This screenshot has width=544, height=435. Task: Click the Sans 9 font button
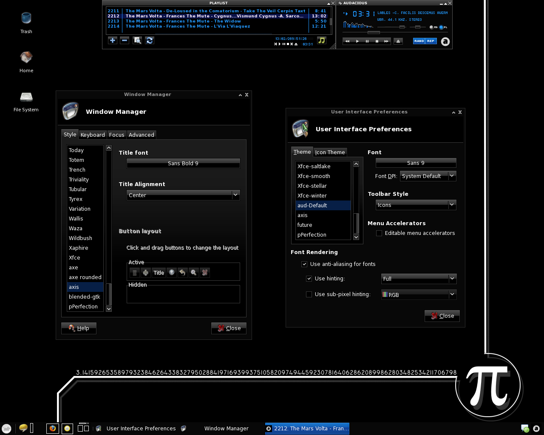pos(416,163)
